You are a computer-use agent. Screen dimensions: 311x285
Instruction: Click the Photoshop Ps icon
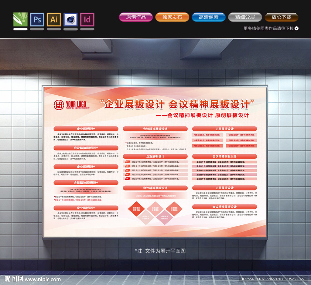pyautogui.click(x=37, y=20)
